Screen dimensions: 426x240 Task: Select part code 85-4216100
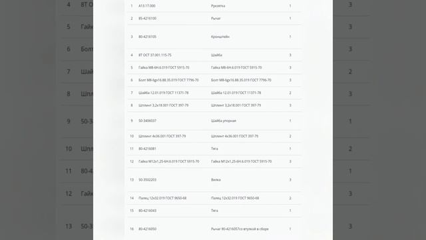pyautogui.click(x=147, y=18)
